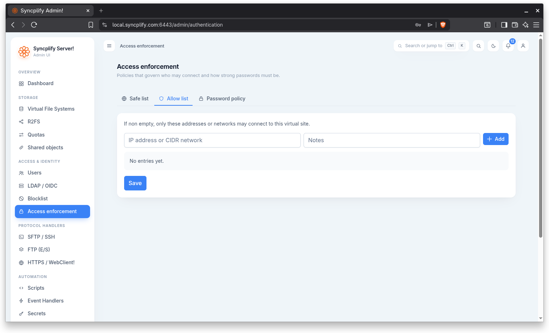Image resolution: width=549 pixels, height=333 pixels.
Task: Open Shared objects page
Action: coord(52,148)
